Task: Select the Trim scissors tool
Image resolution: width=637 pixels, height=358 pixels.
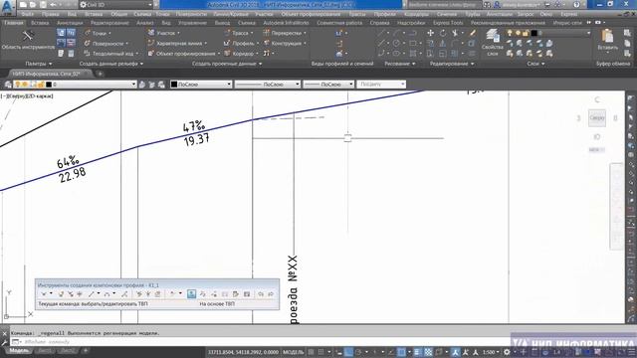Action: tap(455, 33)
